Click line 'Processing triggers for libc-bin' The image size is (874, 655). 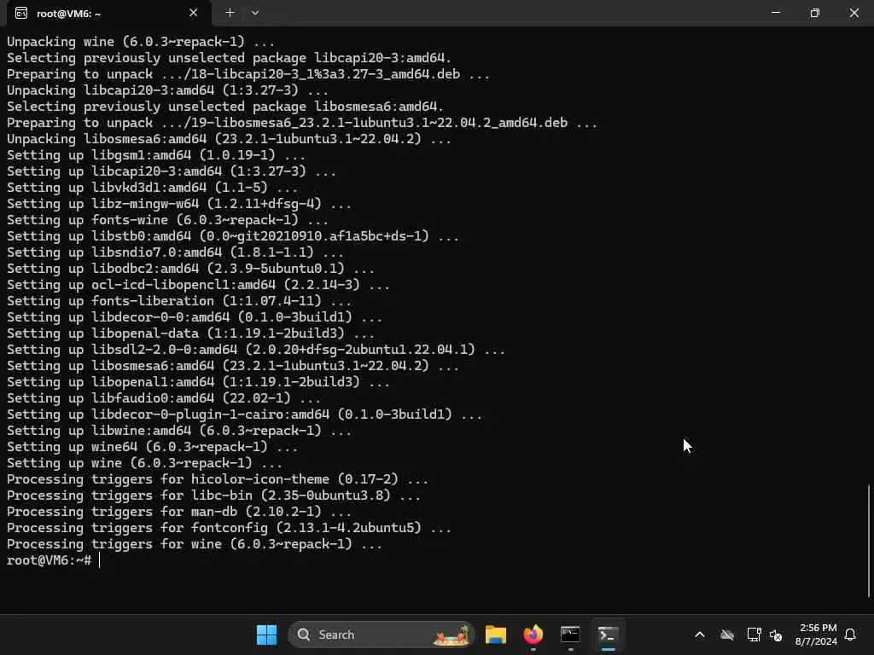click(213, 496)
